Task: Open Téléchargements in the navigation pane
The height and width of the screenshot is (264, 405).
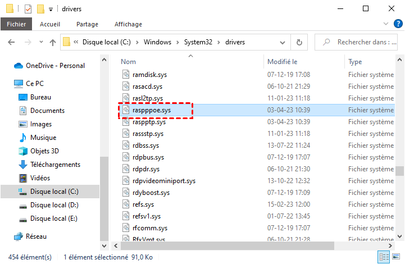Action: coord(49,165)
